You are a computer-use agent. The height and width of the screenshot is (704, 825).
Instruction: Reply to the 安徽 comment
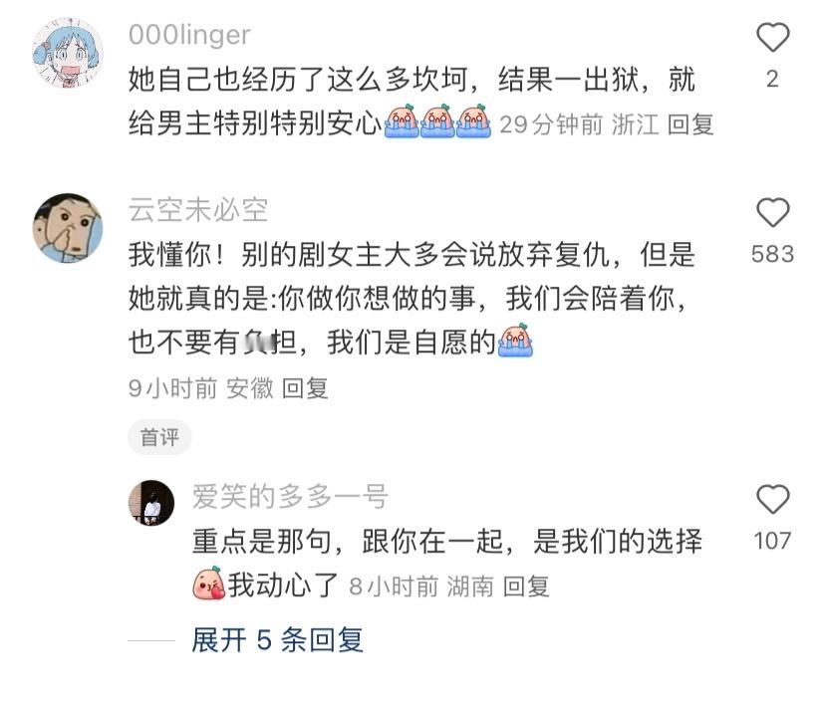tap(305, 389)
